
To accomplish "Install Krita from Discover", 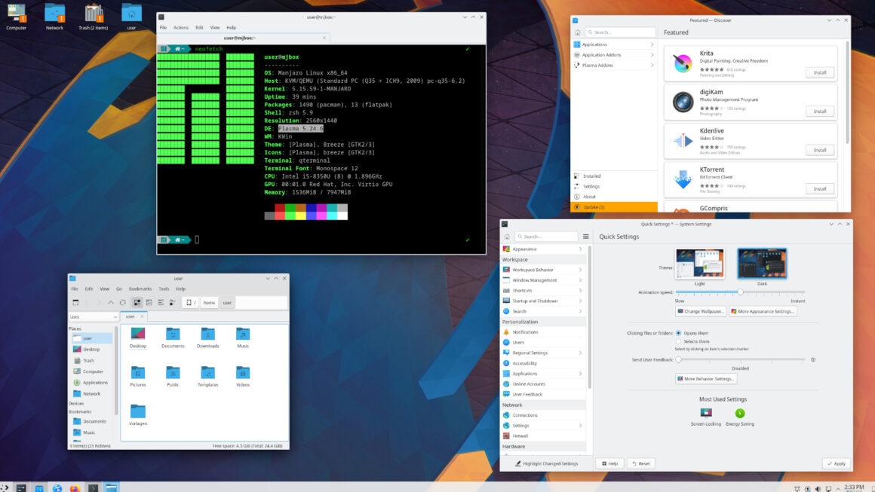I will point(819,72).
